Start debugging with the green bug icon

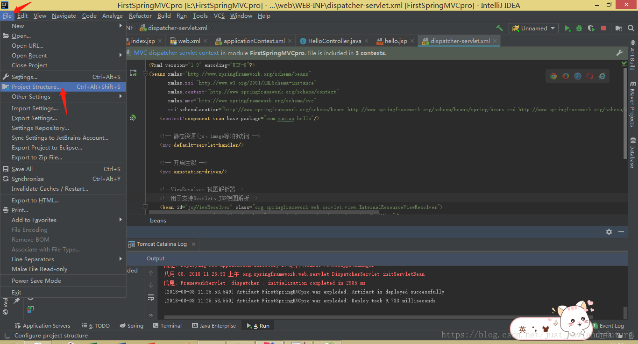click(x=579, y=28)
